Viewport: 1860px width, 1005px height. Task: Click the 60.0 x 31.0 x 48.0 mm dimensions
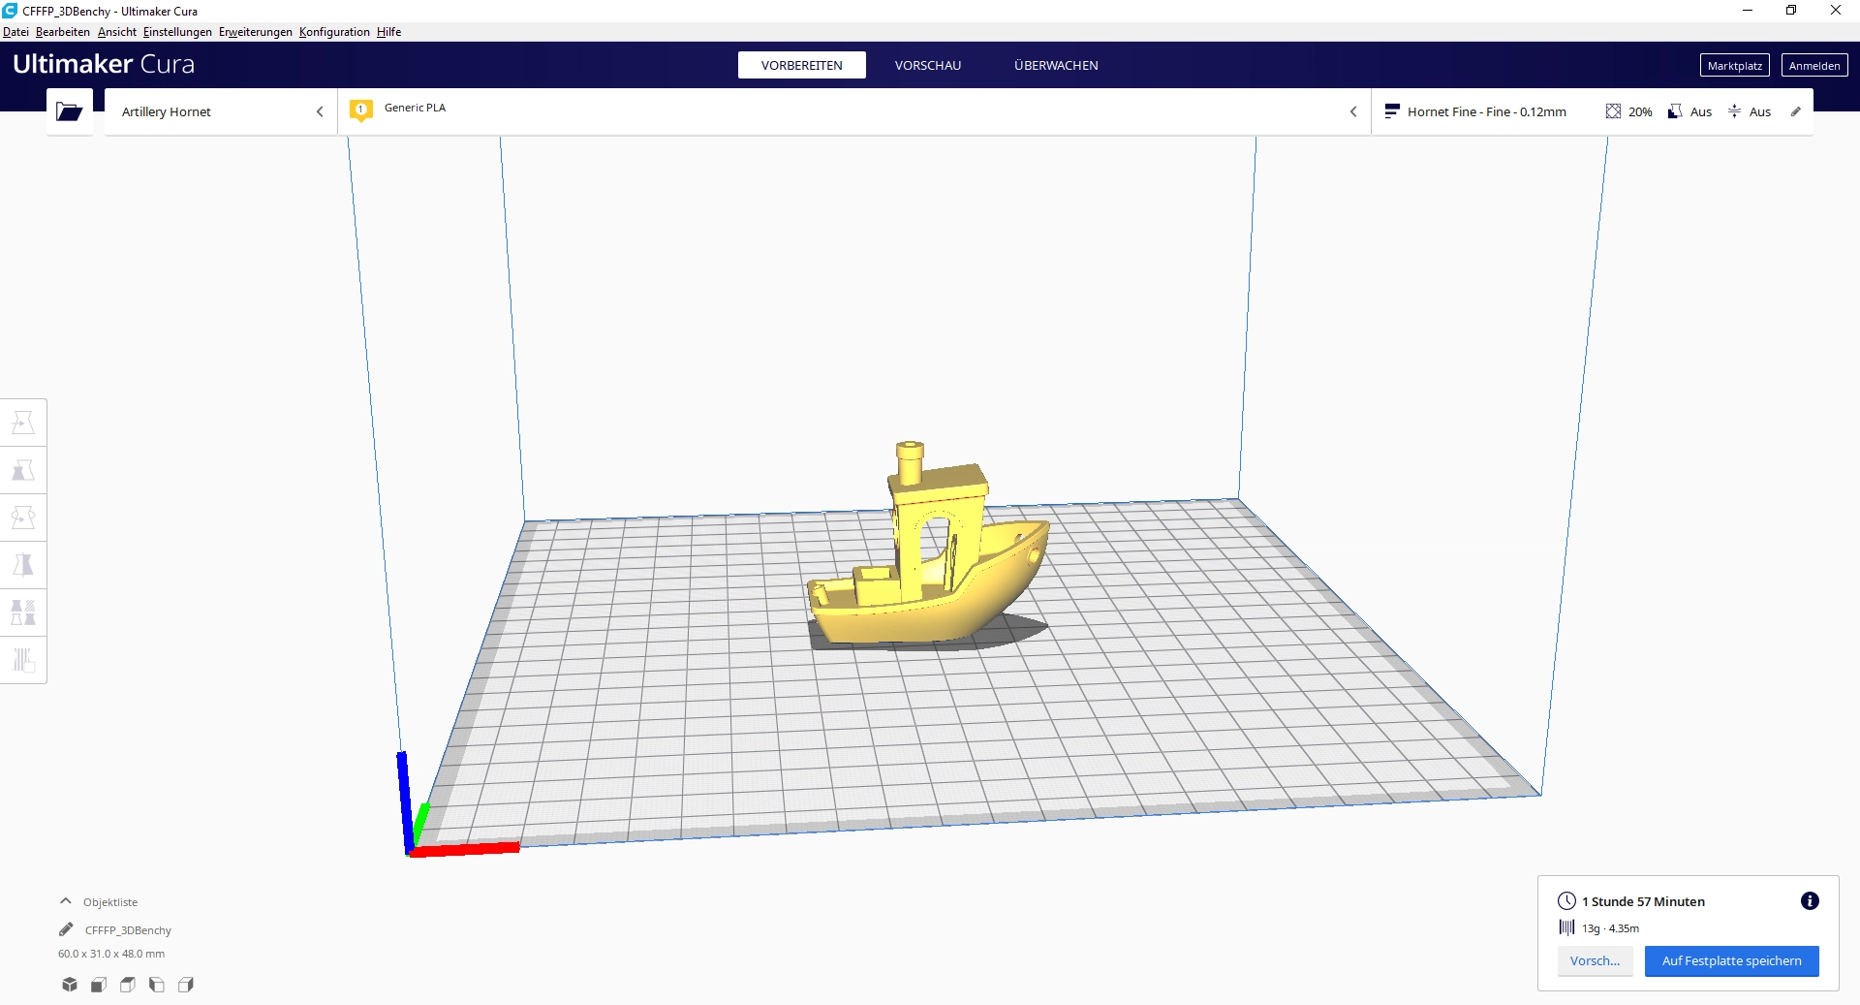[111, 954]
